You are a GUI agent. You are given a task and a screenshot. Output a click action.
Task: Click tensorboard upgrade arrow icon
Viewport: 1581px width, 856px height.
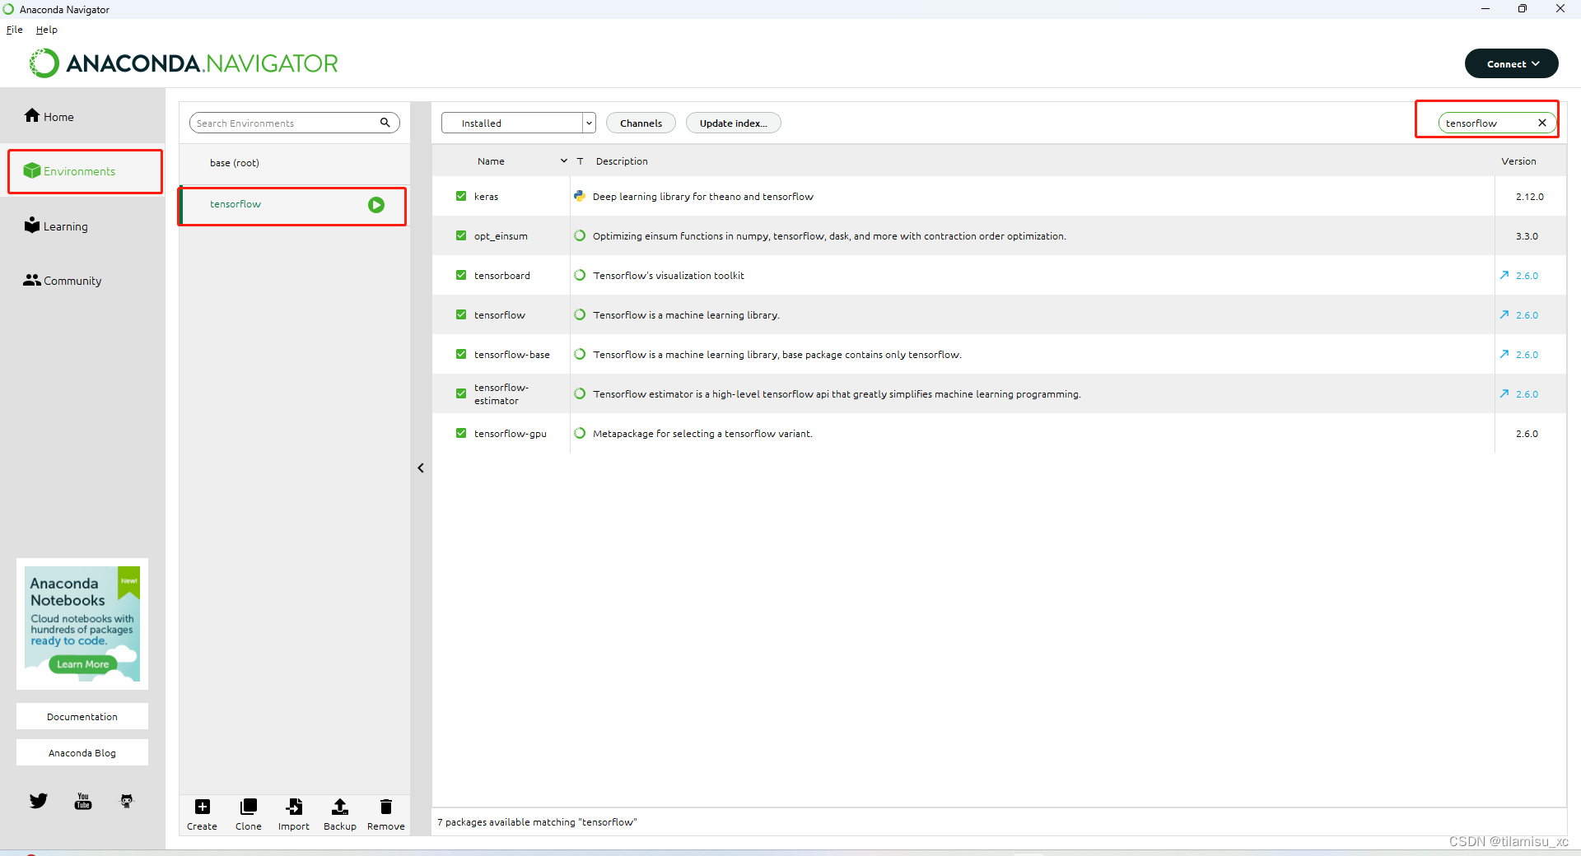1504,275
